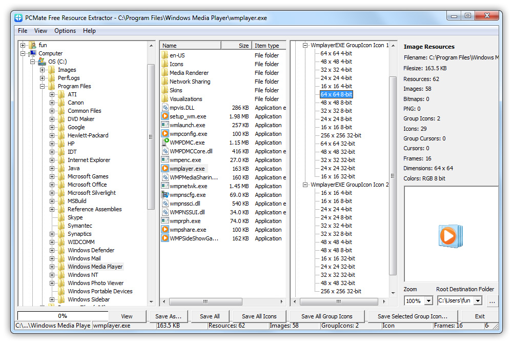Viewport: 513px width, 344px height.
Task: Expand the Microsoft Office folder node
Action: (x=52, y=185)
